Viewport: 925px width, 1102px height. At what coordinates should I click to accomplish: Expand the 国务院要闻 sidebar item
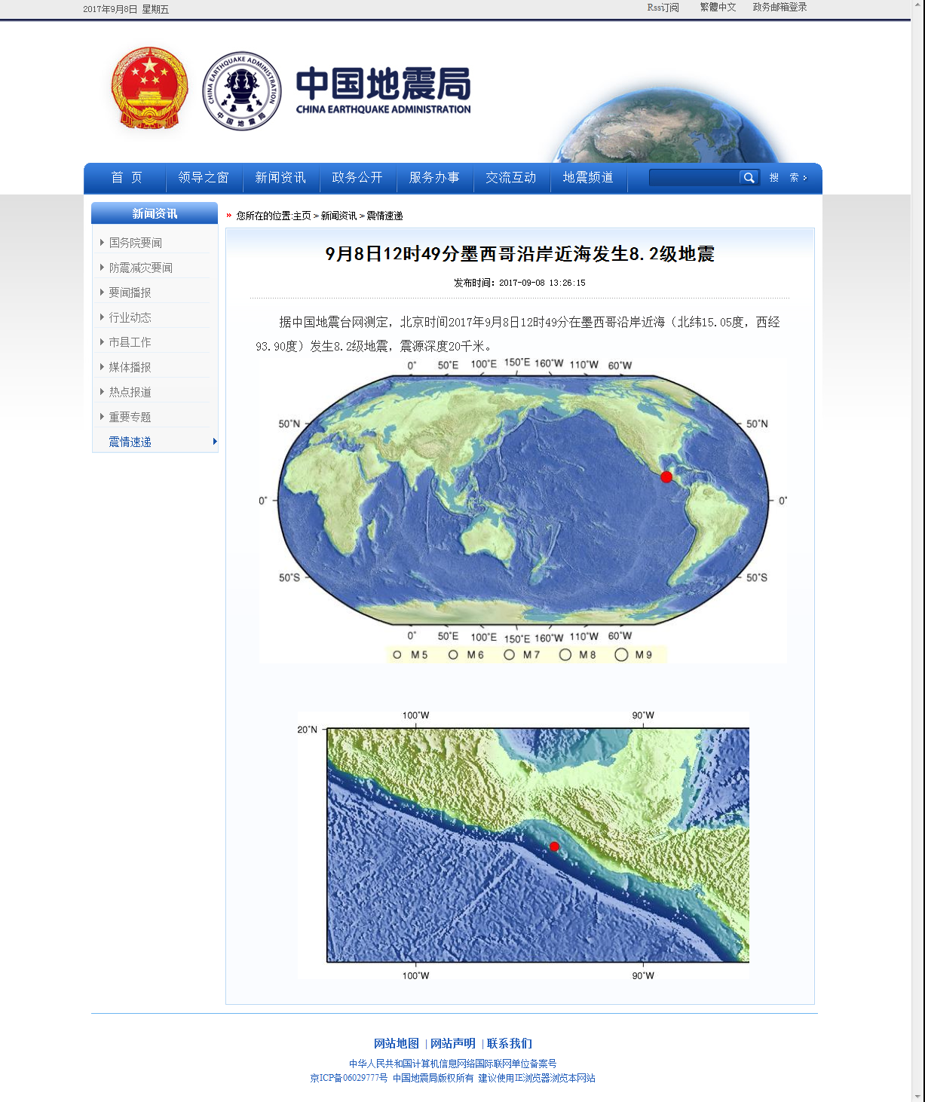(135, 243)
